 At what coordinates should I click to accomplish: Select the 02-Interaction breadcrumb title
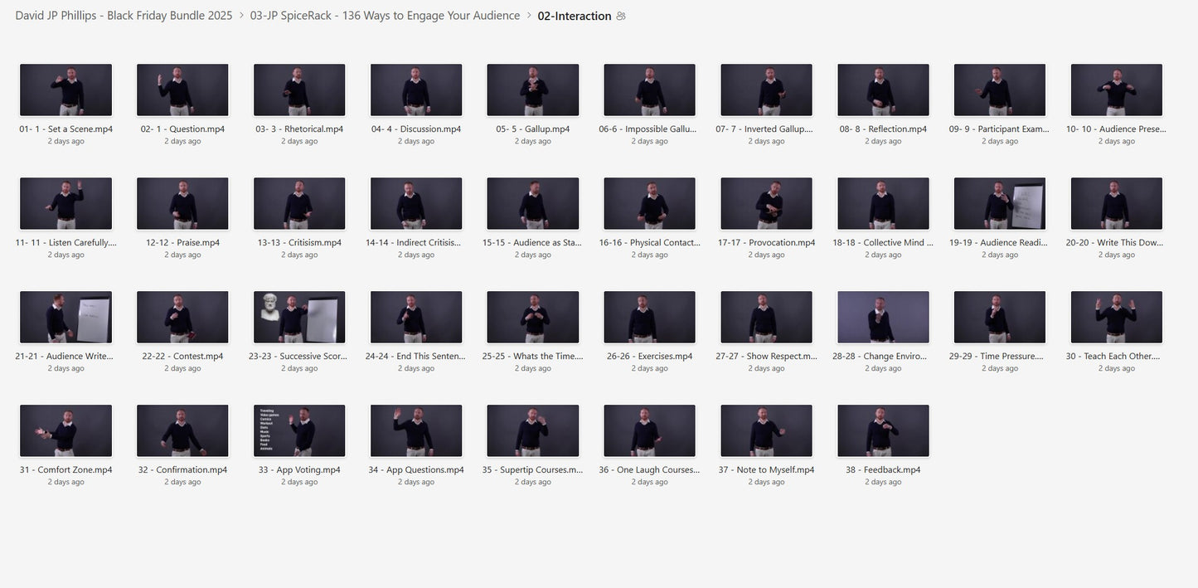(574, 16)
